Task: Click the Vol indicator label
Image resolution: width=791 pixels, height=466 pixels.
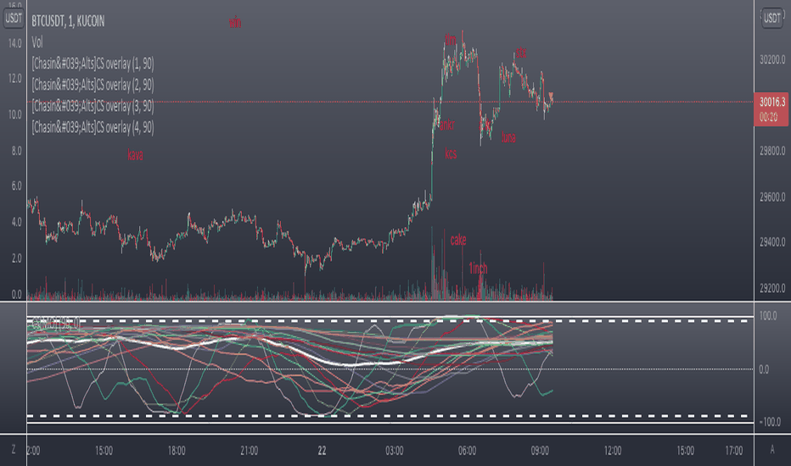Action: pyautogui.click(x=37, y=42)
